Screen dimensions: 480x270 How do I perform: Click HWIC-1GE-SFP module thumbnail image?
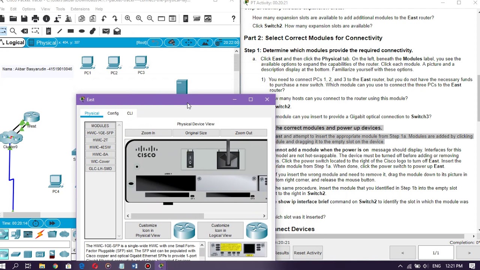tap(237, 250)
